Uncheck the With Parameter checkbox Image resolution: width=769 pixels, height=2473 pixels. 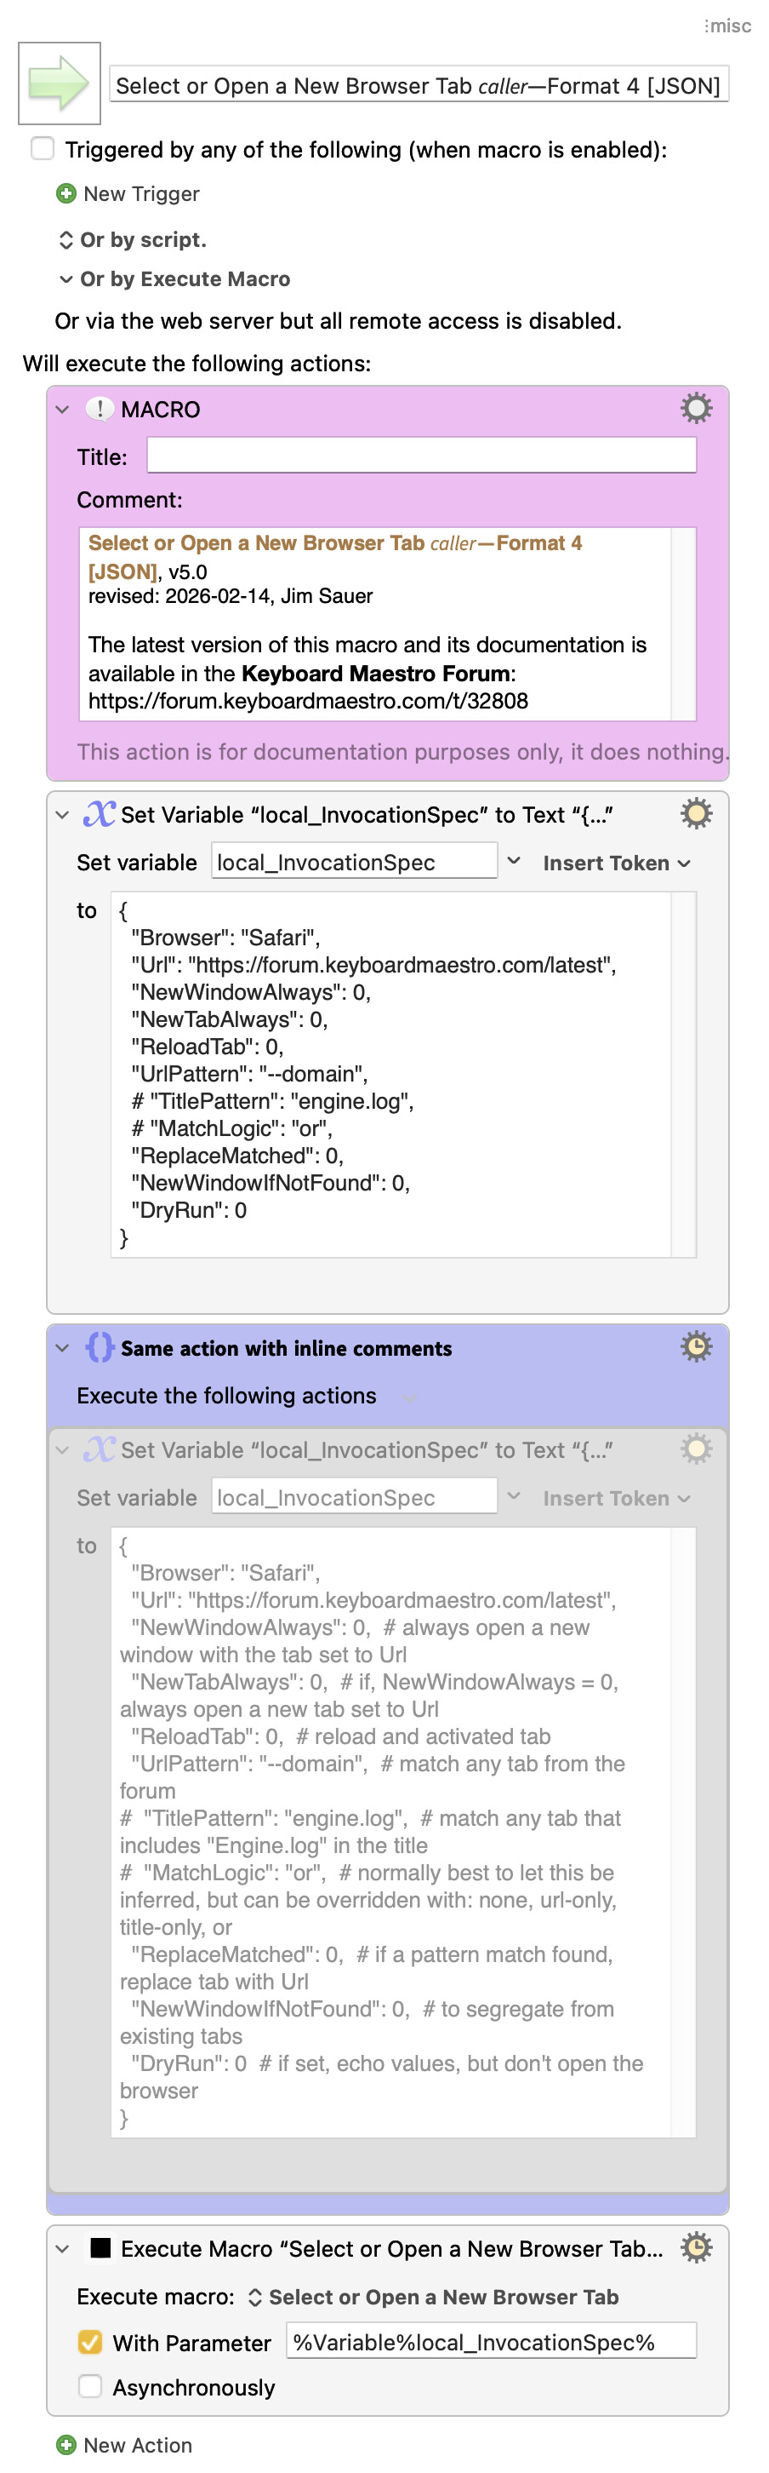tap(90, 2343)
